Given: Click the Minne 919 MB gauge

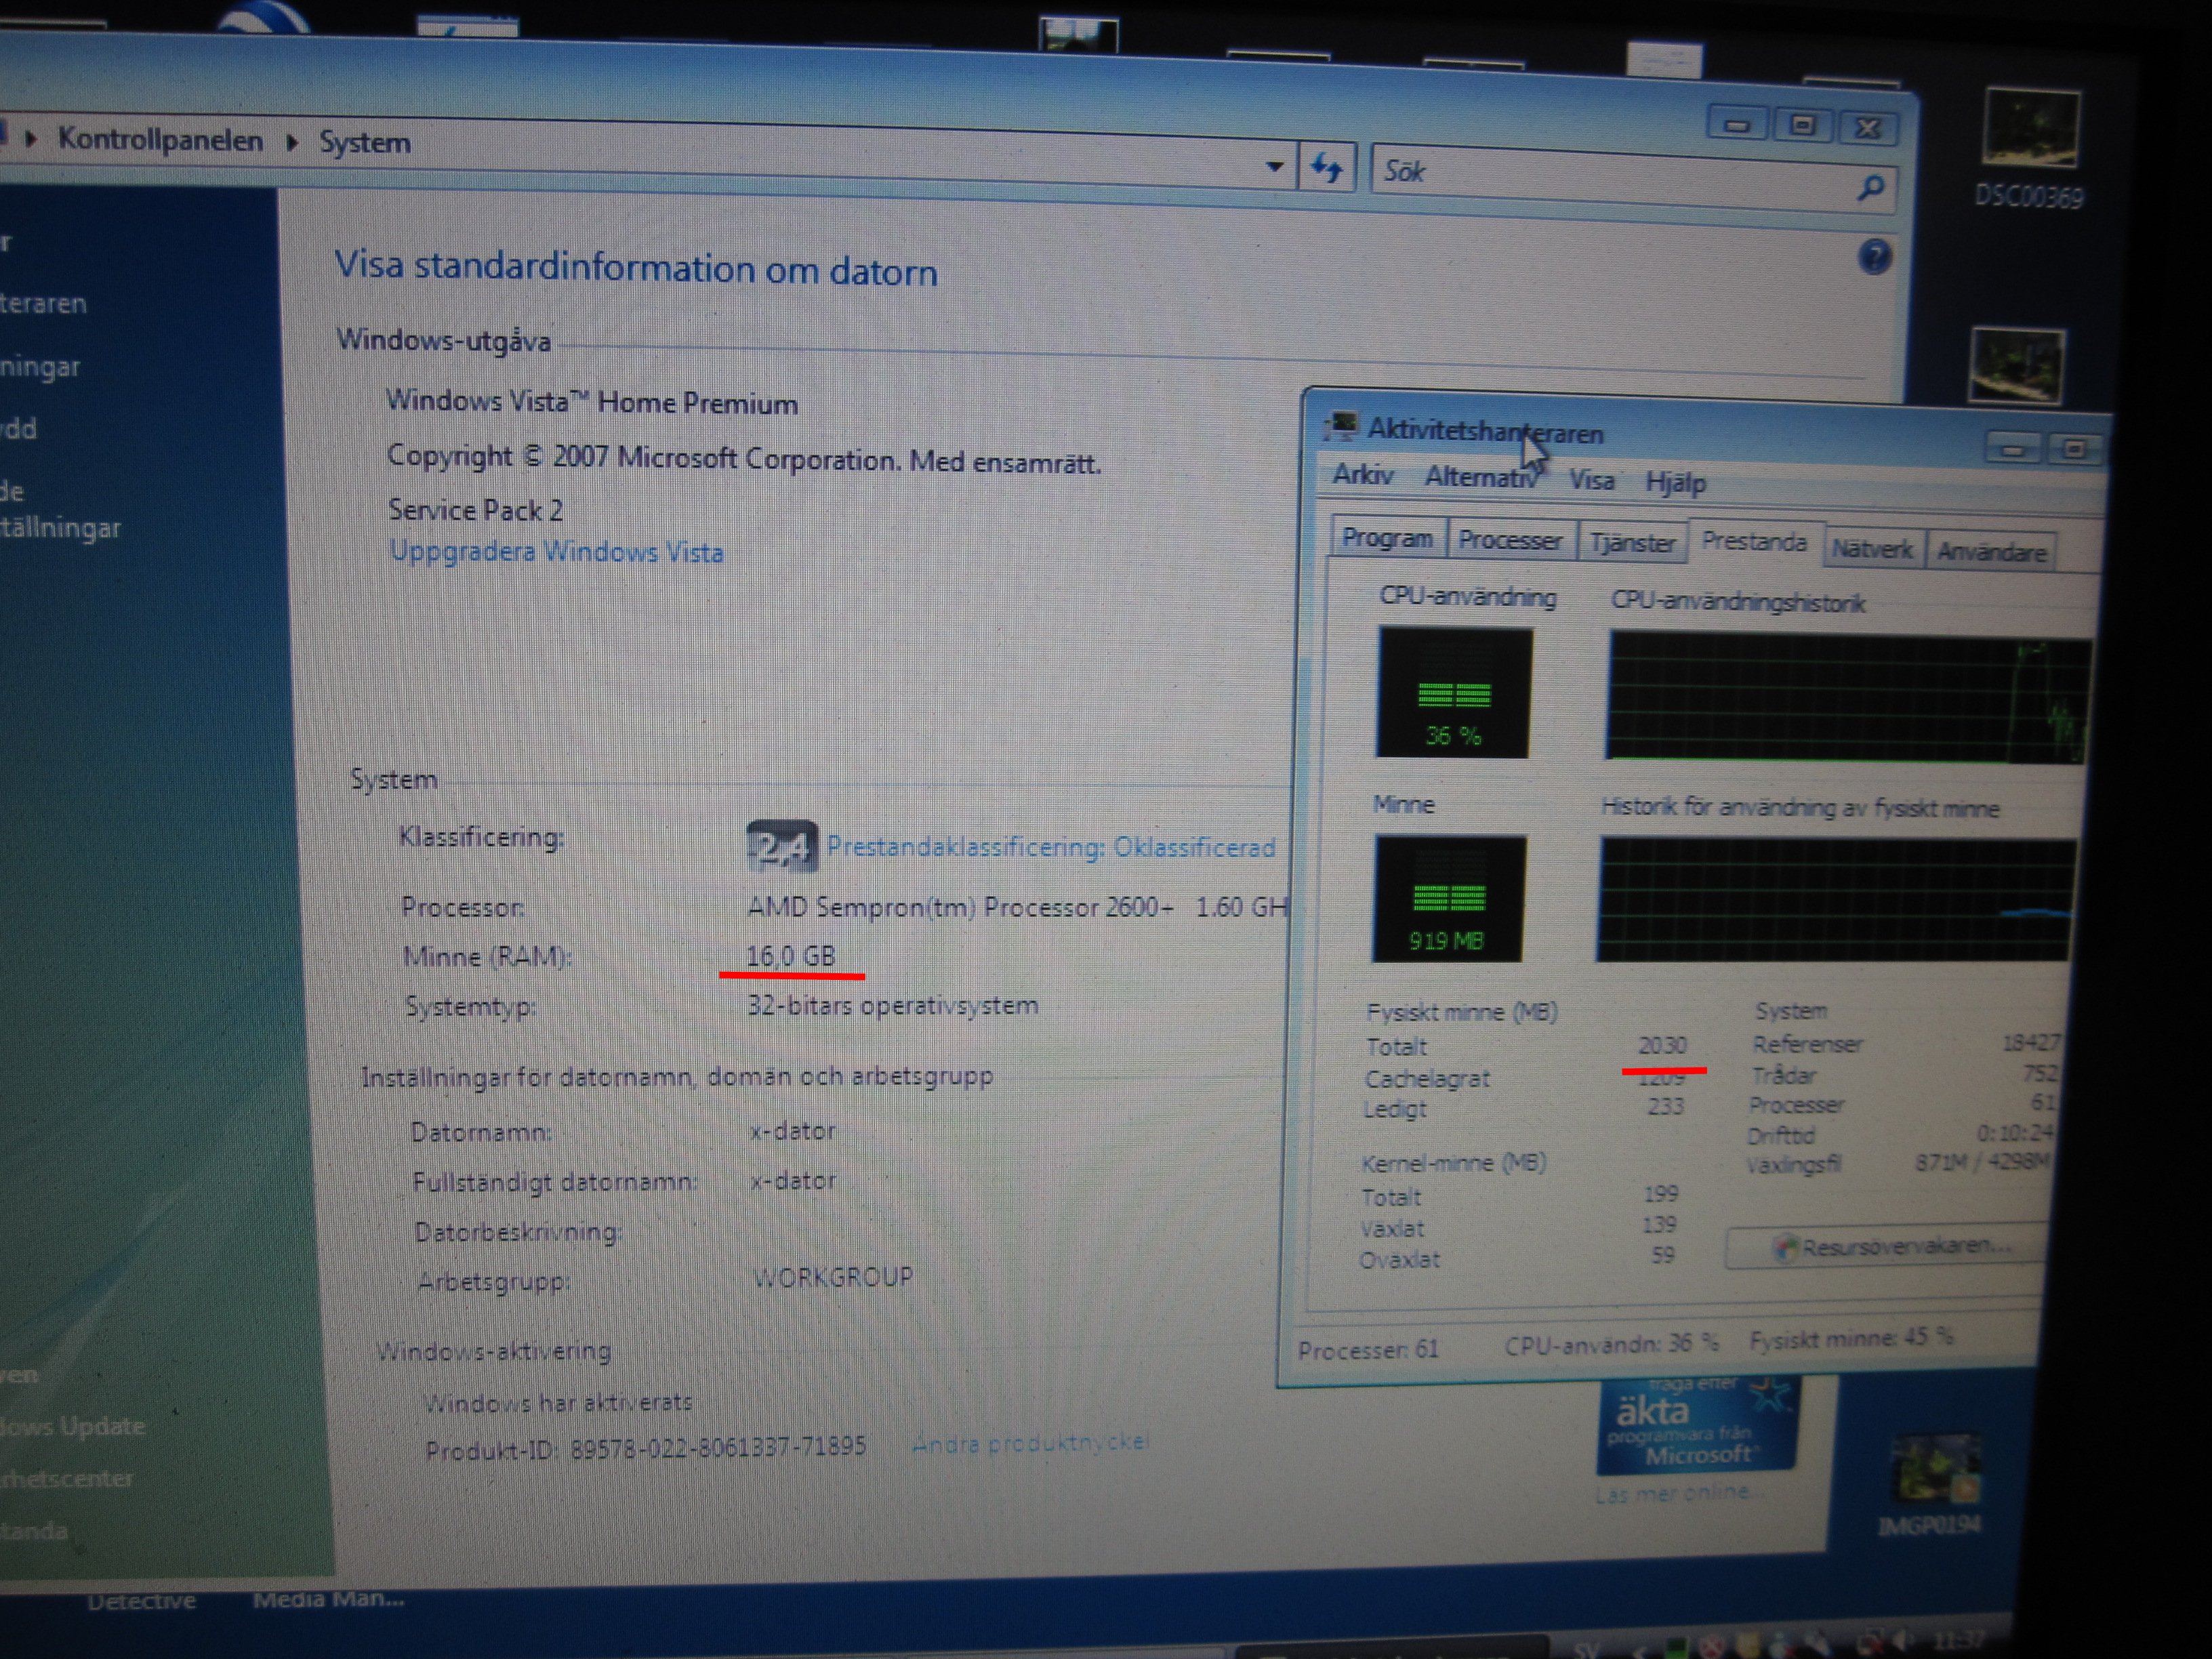Looking at the screenshot, I should pos(1449,899).
